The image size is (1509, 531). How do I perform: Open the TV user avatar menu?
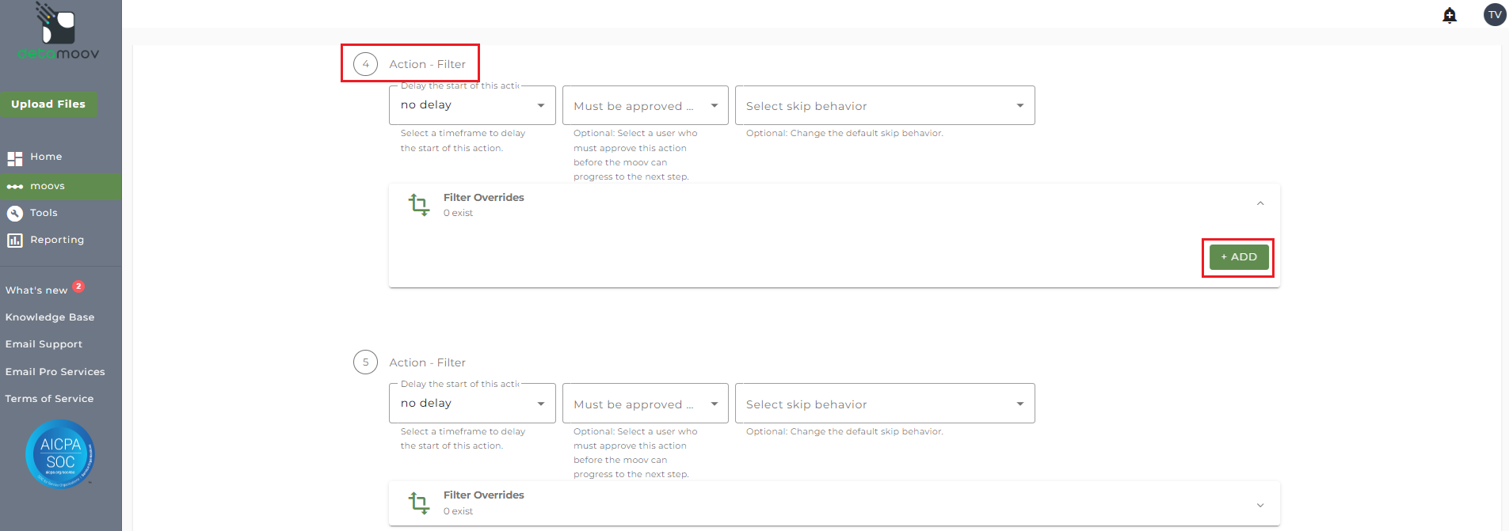click(x=1495, y=14)
